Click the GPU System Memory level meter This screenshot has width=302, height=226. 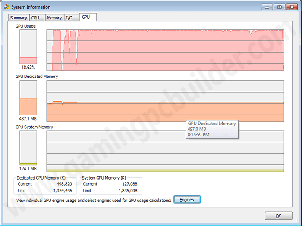tap(28, 148)
